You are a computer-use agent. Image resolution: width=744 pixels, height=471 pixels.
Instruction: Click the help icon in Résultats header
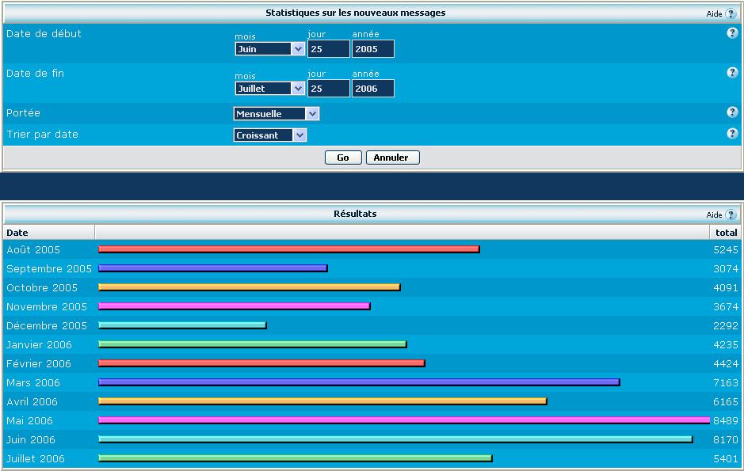pos(731,215)
